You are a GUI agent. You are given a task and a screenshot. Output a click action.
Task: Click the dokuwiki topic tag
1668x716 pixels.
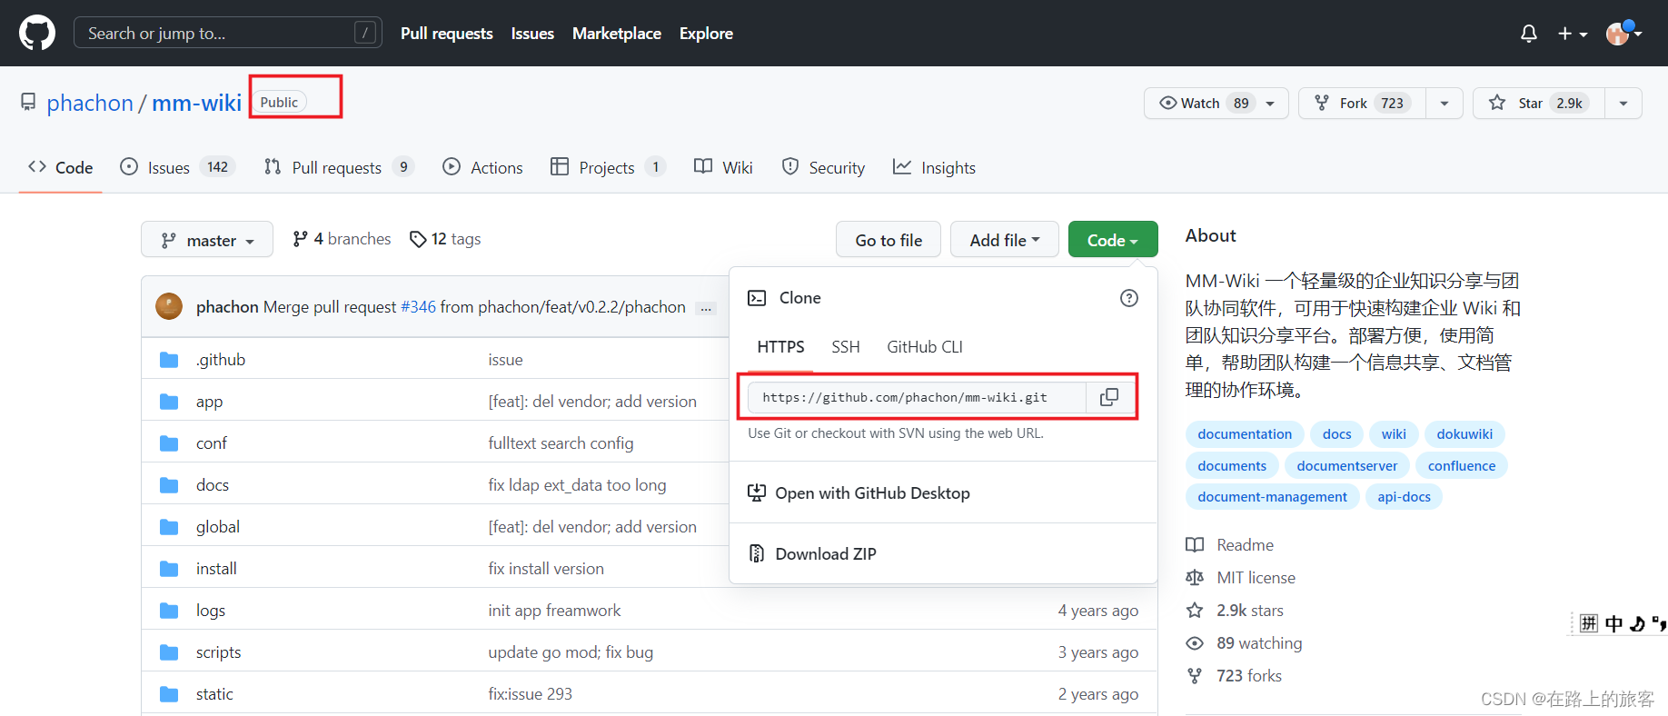click(1464, 434)
